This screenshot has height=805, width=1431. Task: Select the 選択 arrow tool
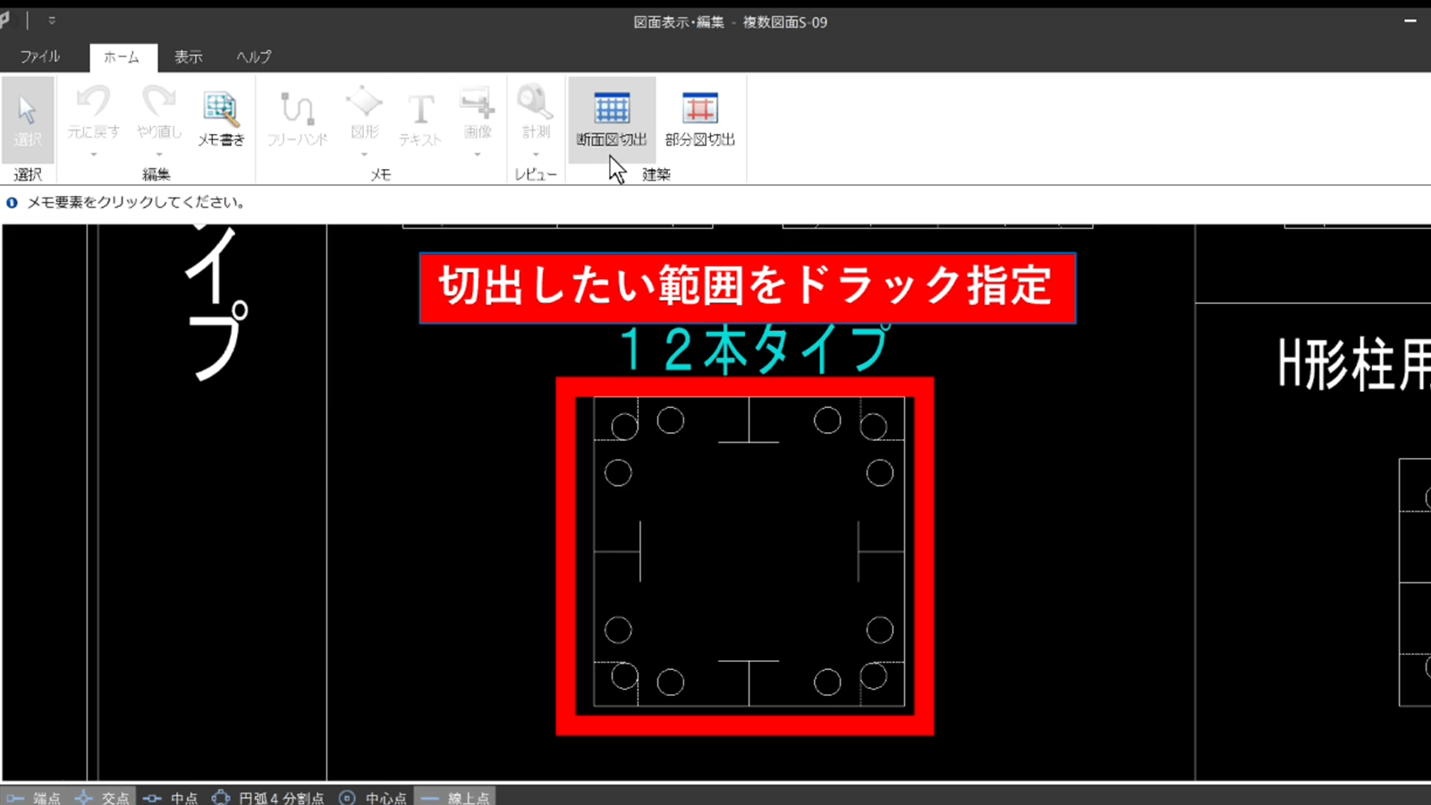28,118
